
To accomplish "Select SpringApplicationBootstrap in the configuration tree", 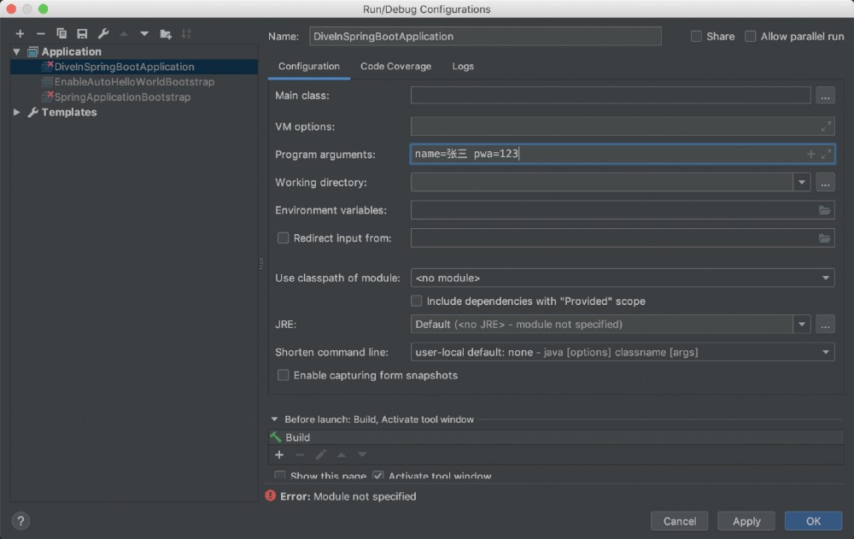I will pos(122,97).
